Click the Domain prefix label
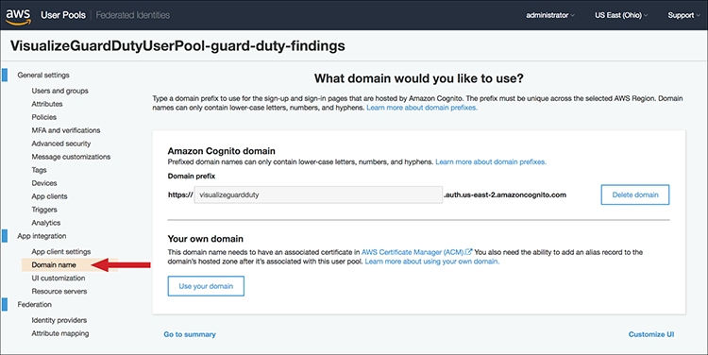This screenshot has width=708, height=355. (x=192, y=177)
